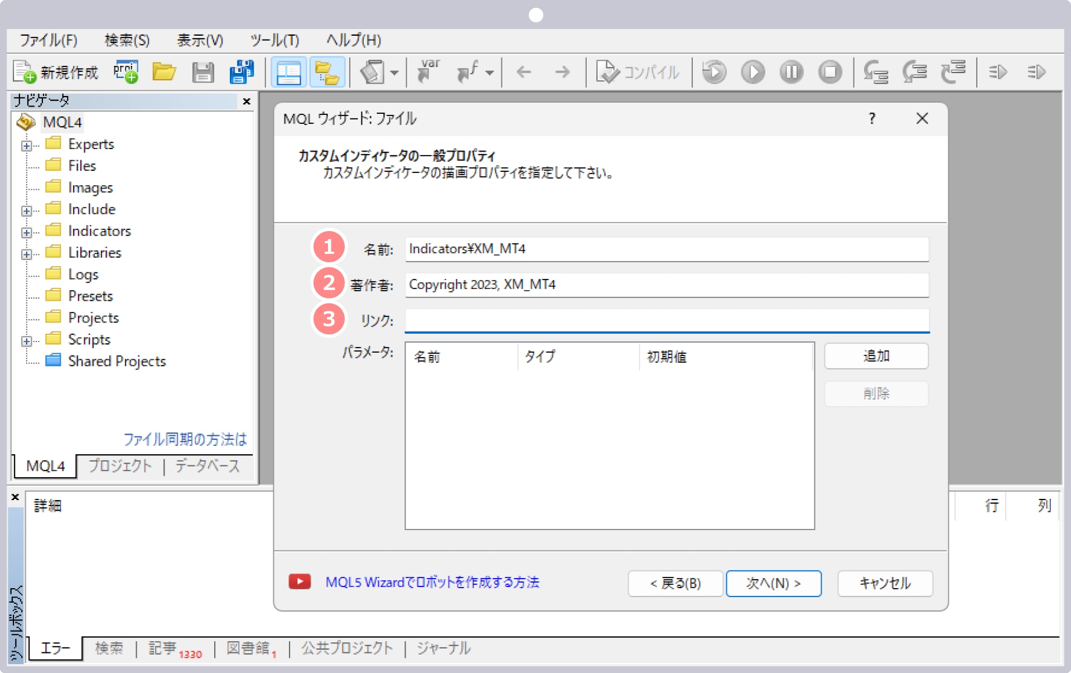
Task: Open the file sync help link
Action: point(185,439)
